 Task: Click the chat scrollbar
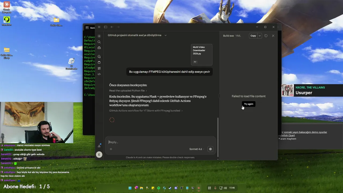pyautogui.click(x=218, y=137)
